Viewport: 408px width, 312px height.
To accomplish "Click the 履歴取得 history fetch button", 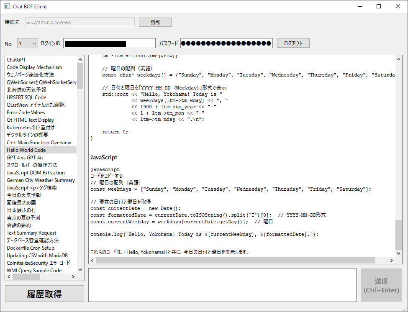I will pyautogui.click(x=44, y=294).
